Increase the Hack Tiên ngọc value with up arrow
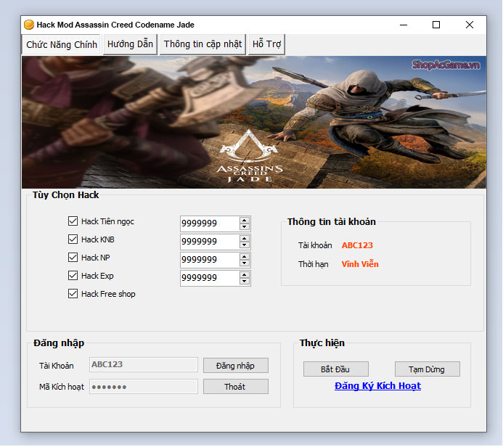The width and height of the screenshot is (503, 447). pyautogui.click(x=245, y=221)
